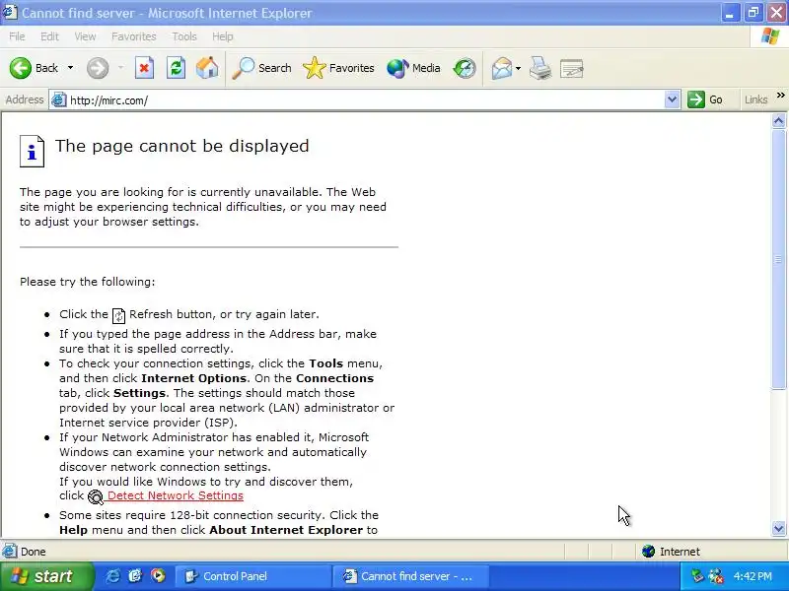Click the bold Internet Options text

tap(193, 378)
